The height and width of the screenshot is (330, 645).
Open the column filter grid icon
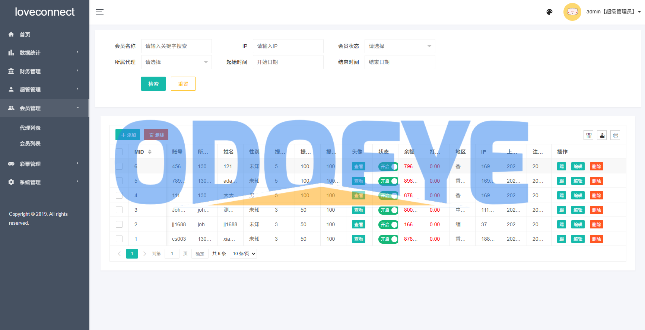[588, 135]
